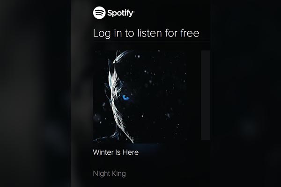Click the "Log in to listen for free" heading

(x=146, y=33)
